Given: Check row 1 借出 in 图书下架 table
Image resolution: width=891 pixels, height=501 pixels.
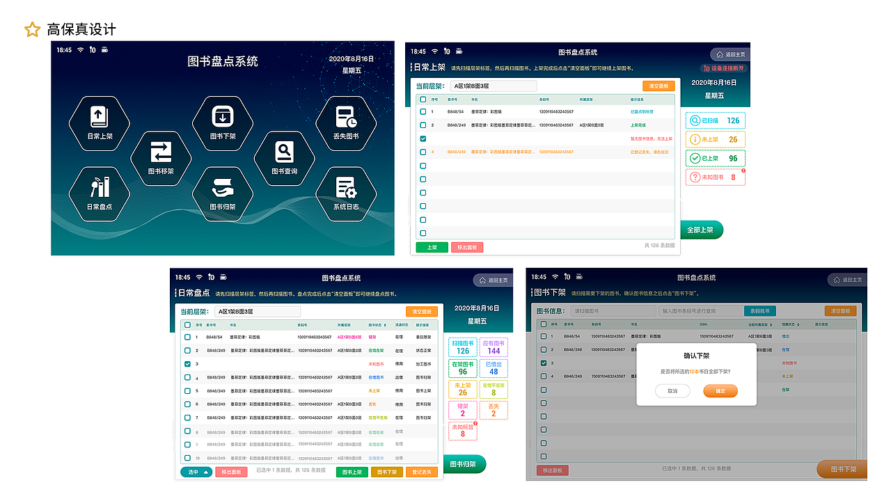Looking at the screenshot, I should click(x=544, y=336).
